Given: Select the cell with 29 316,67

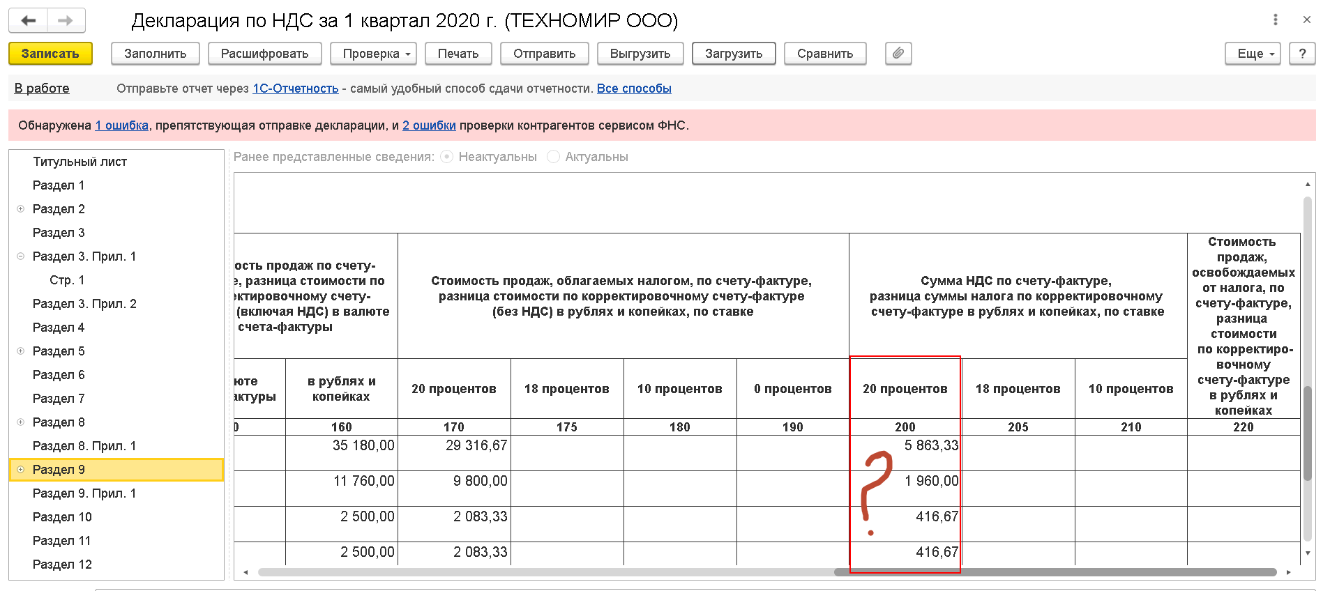Looking at the screenshot, I should (x=454, y=453).
